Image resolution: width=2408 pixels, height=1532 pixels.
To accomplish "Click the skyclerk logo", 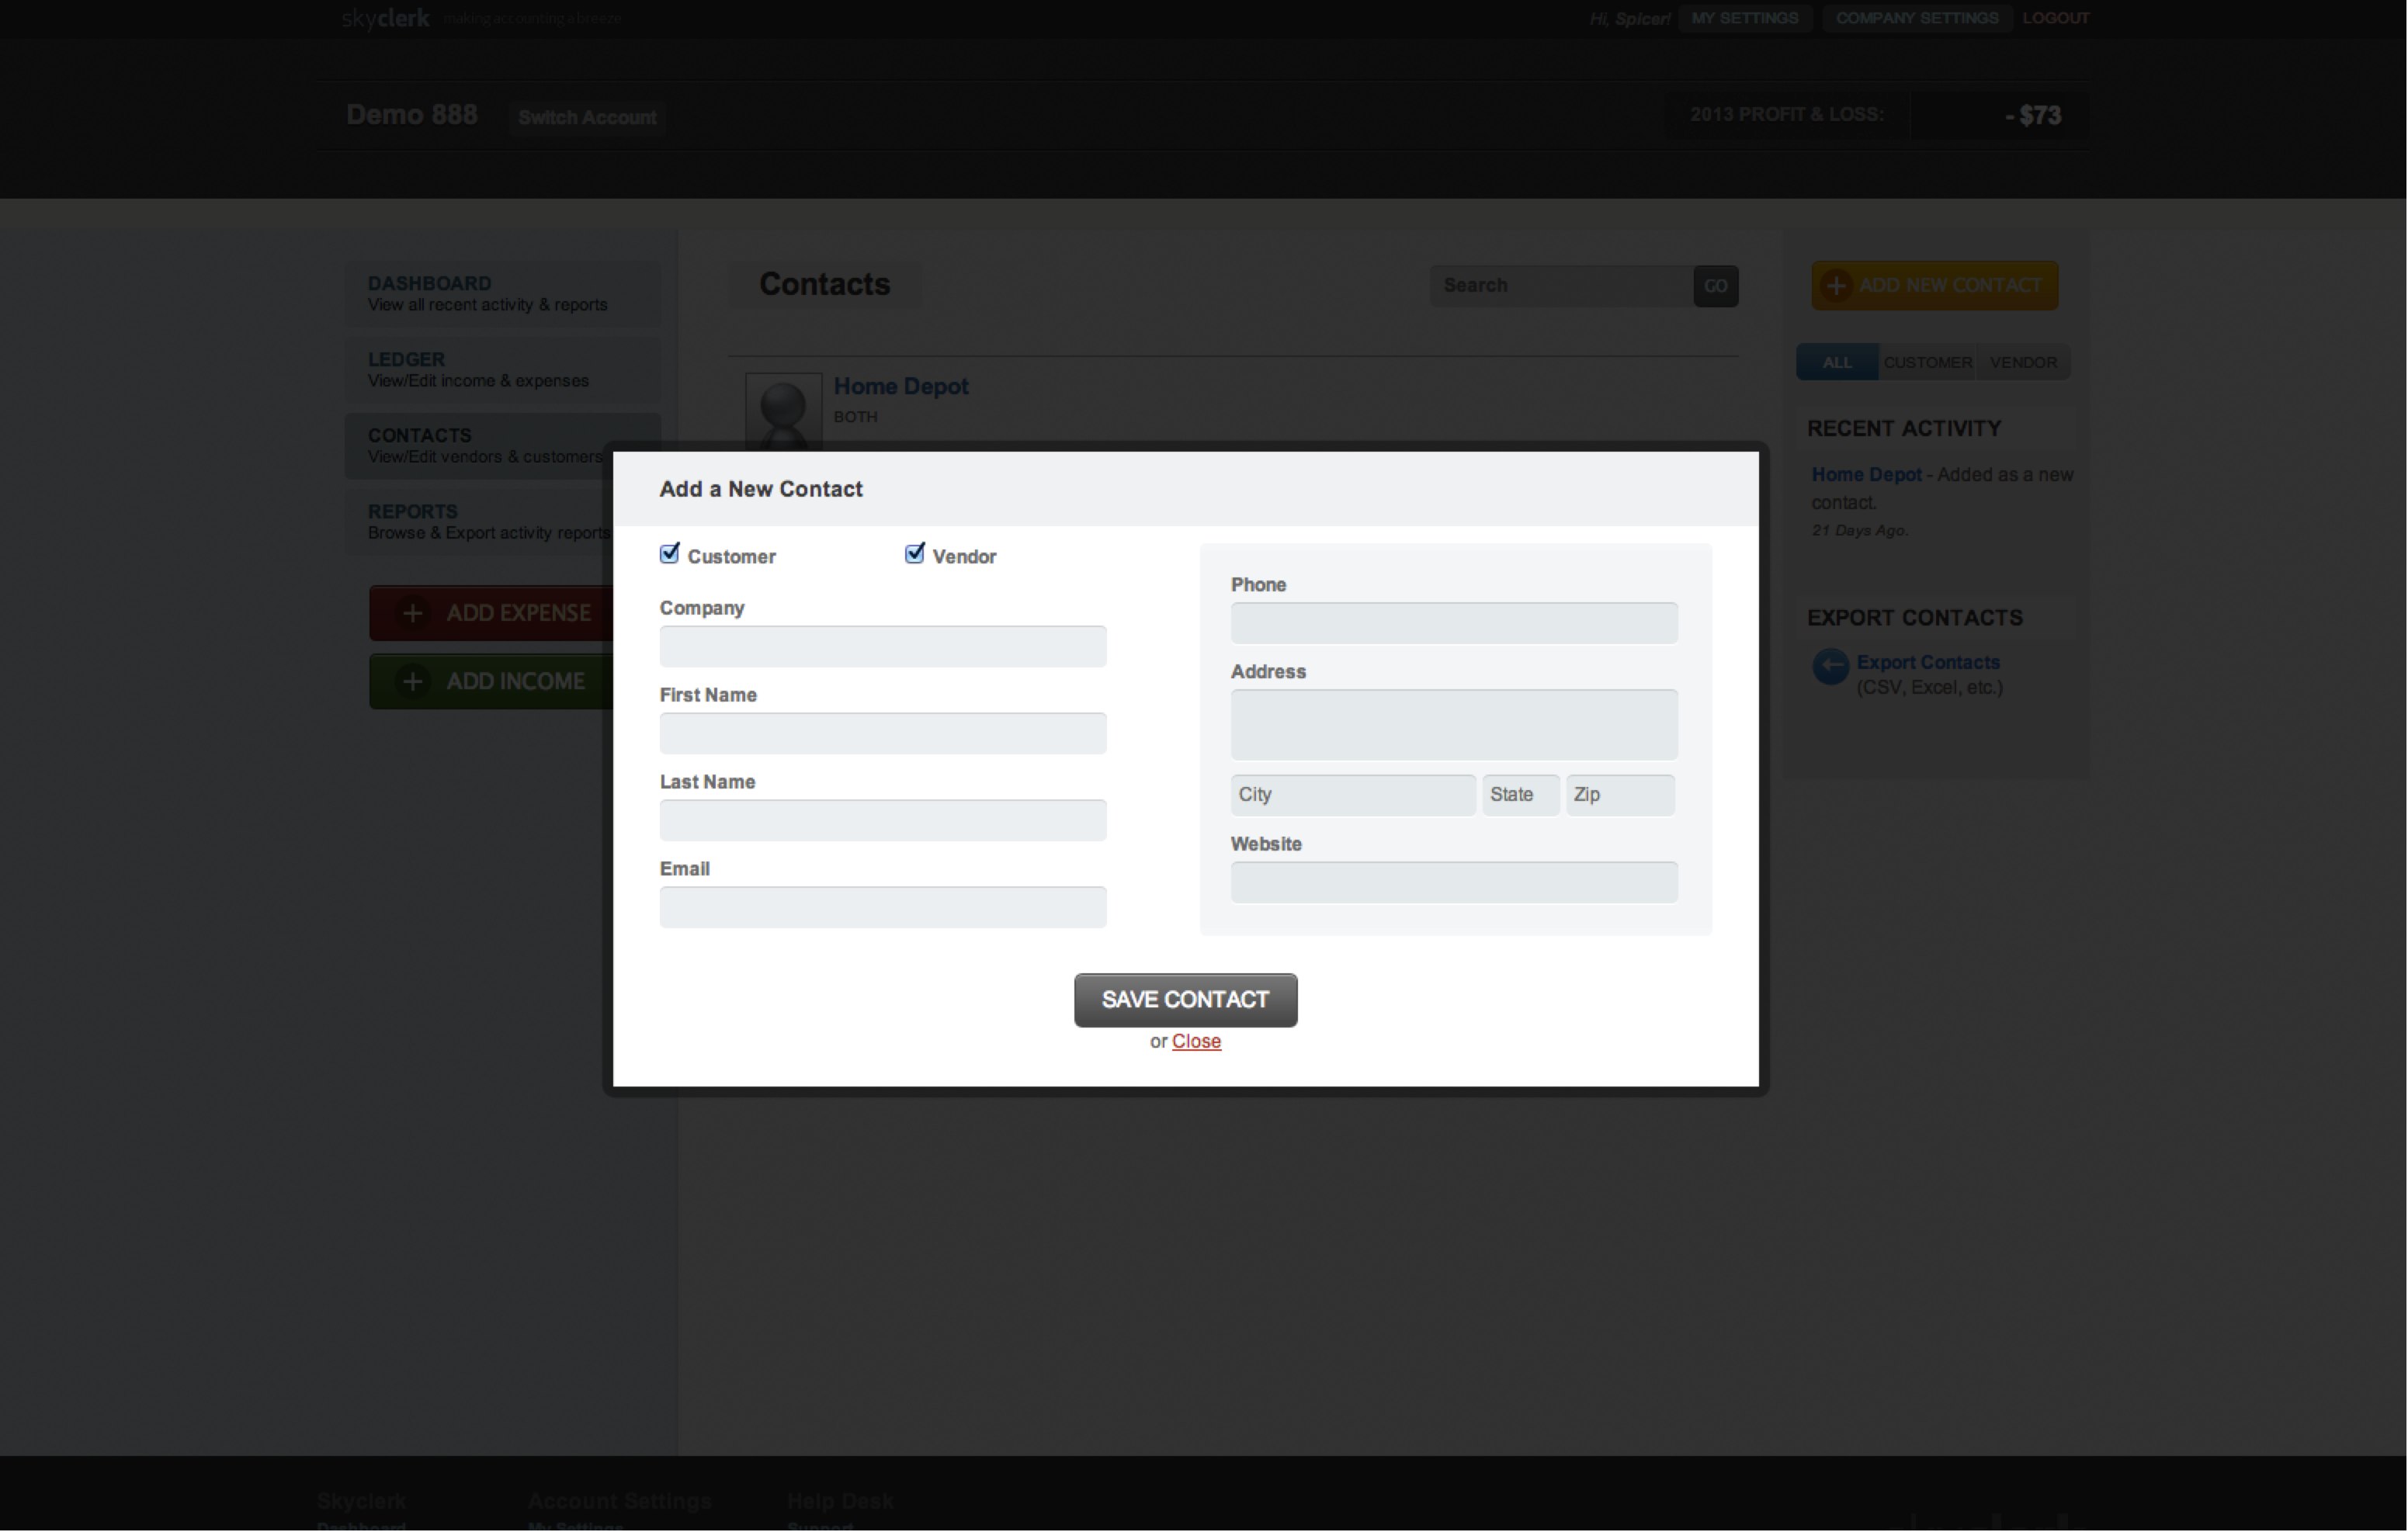I will 384,18.
